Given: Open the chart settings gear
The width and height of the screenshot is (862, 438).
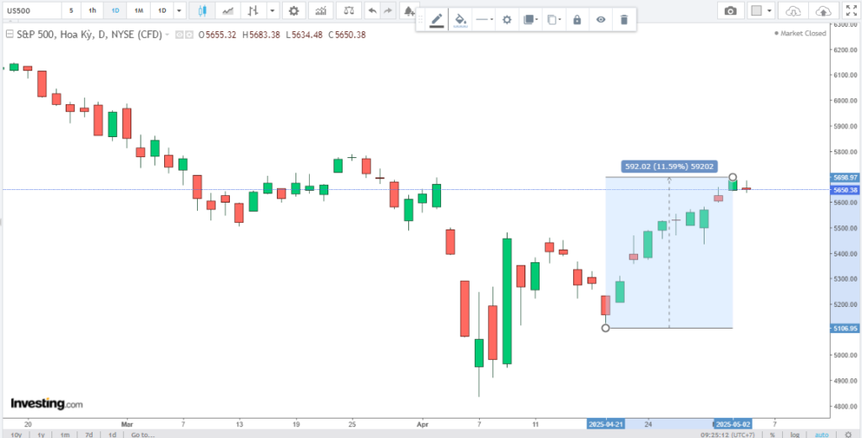Looking at the screenshot, I should point(293,11).
